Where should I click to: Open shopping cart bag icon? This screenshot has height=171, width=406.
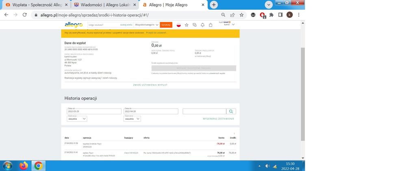point(210,25)
